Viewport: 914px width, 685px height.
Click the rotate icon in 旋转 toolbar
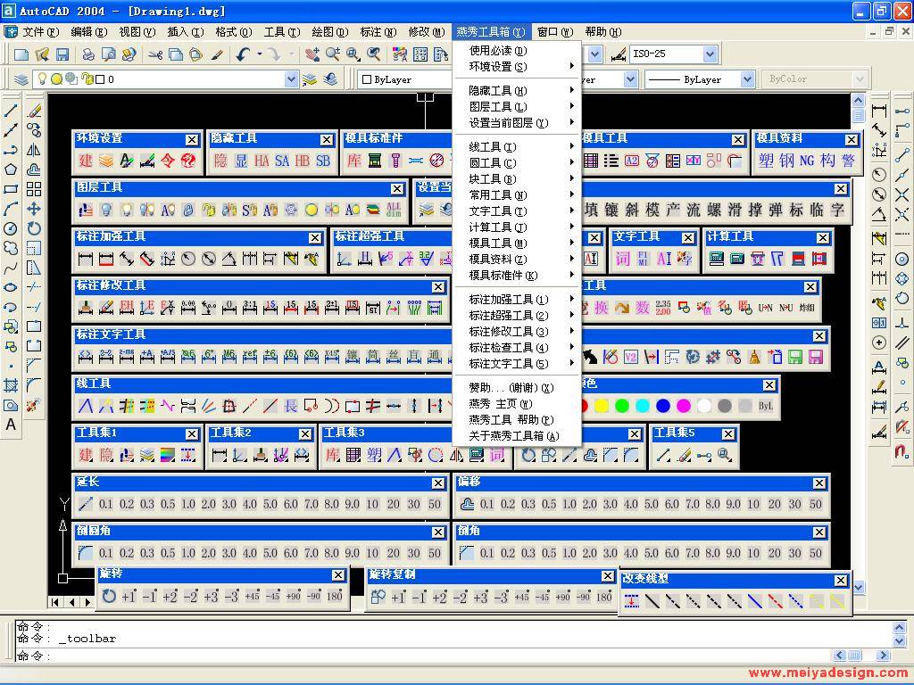[109, 596]
